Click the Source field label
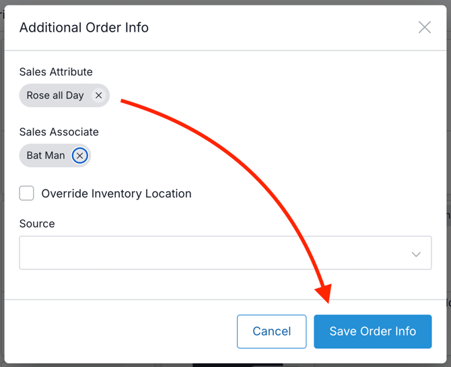Viewport: 451px width, 367px height. pos(37,224)
